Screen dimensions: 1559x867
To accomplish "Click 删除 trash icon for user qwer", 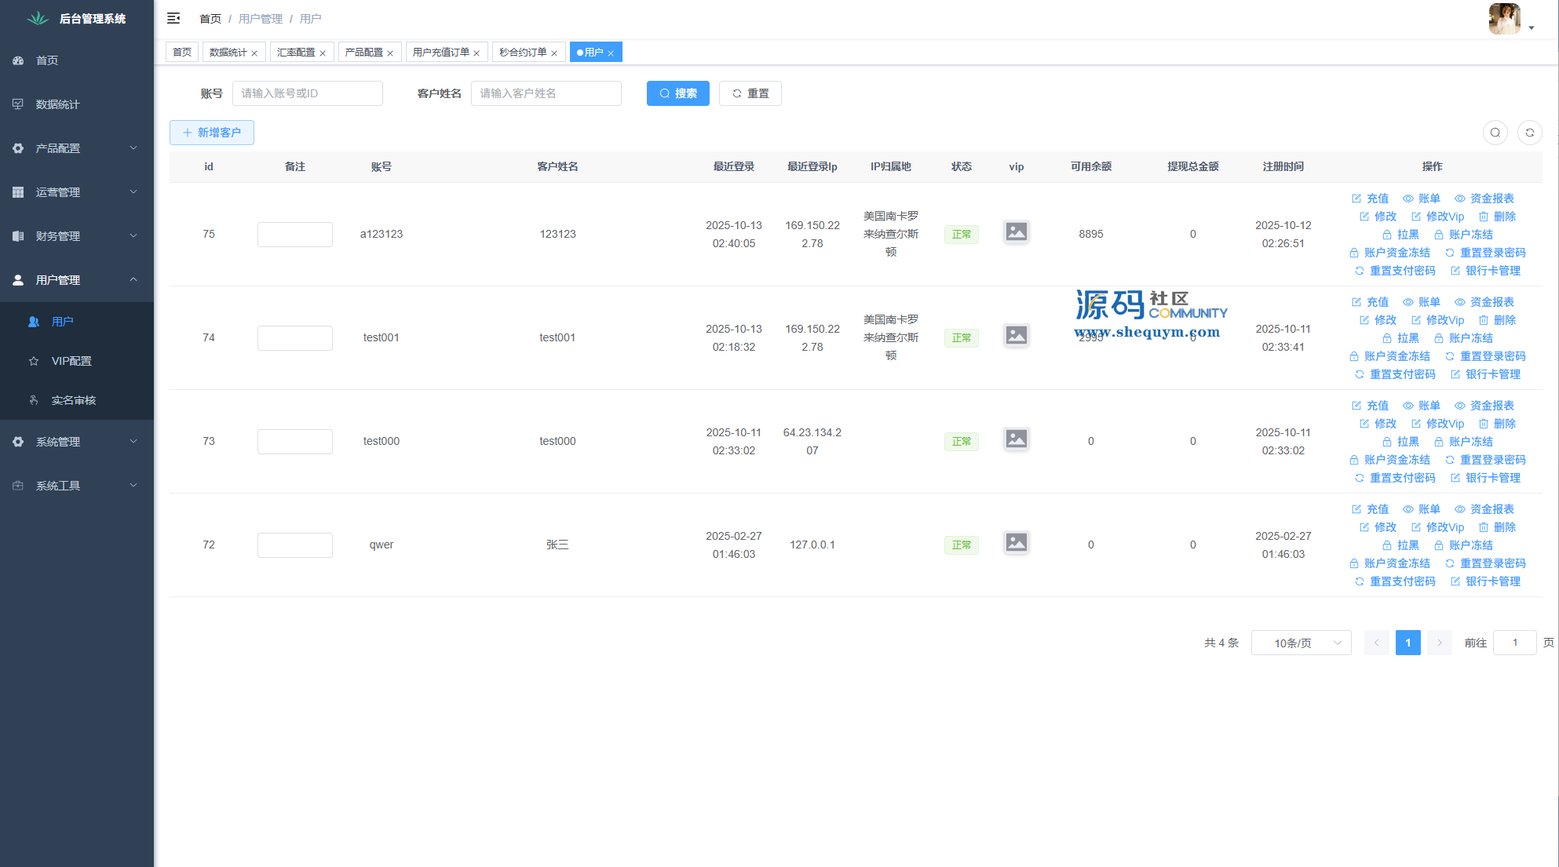I will 1497,527.
